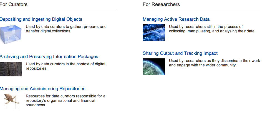Click the 'disseminate their work' description text

215,63
